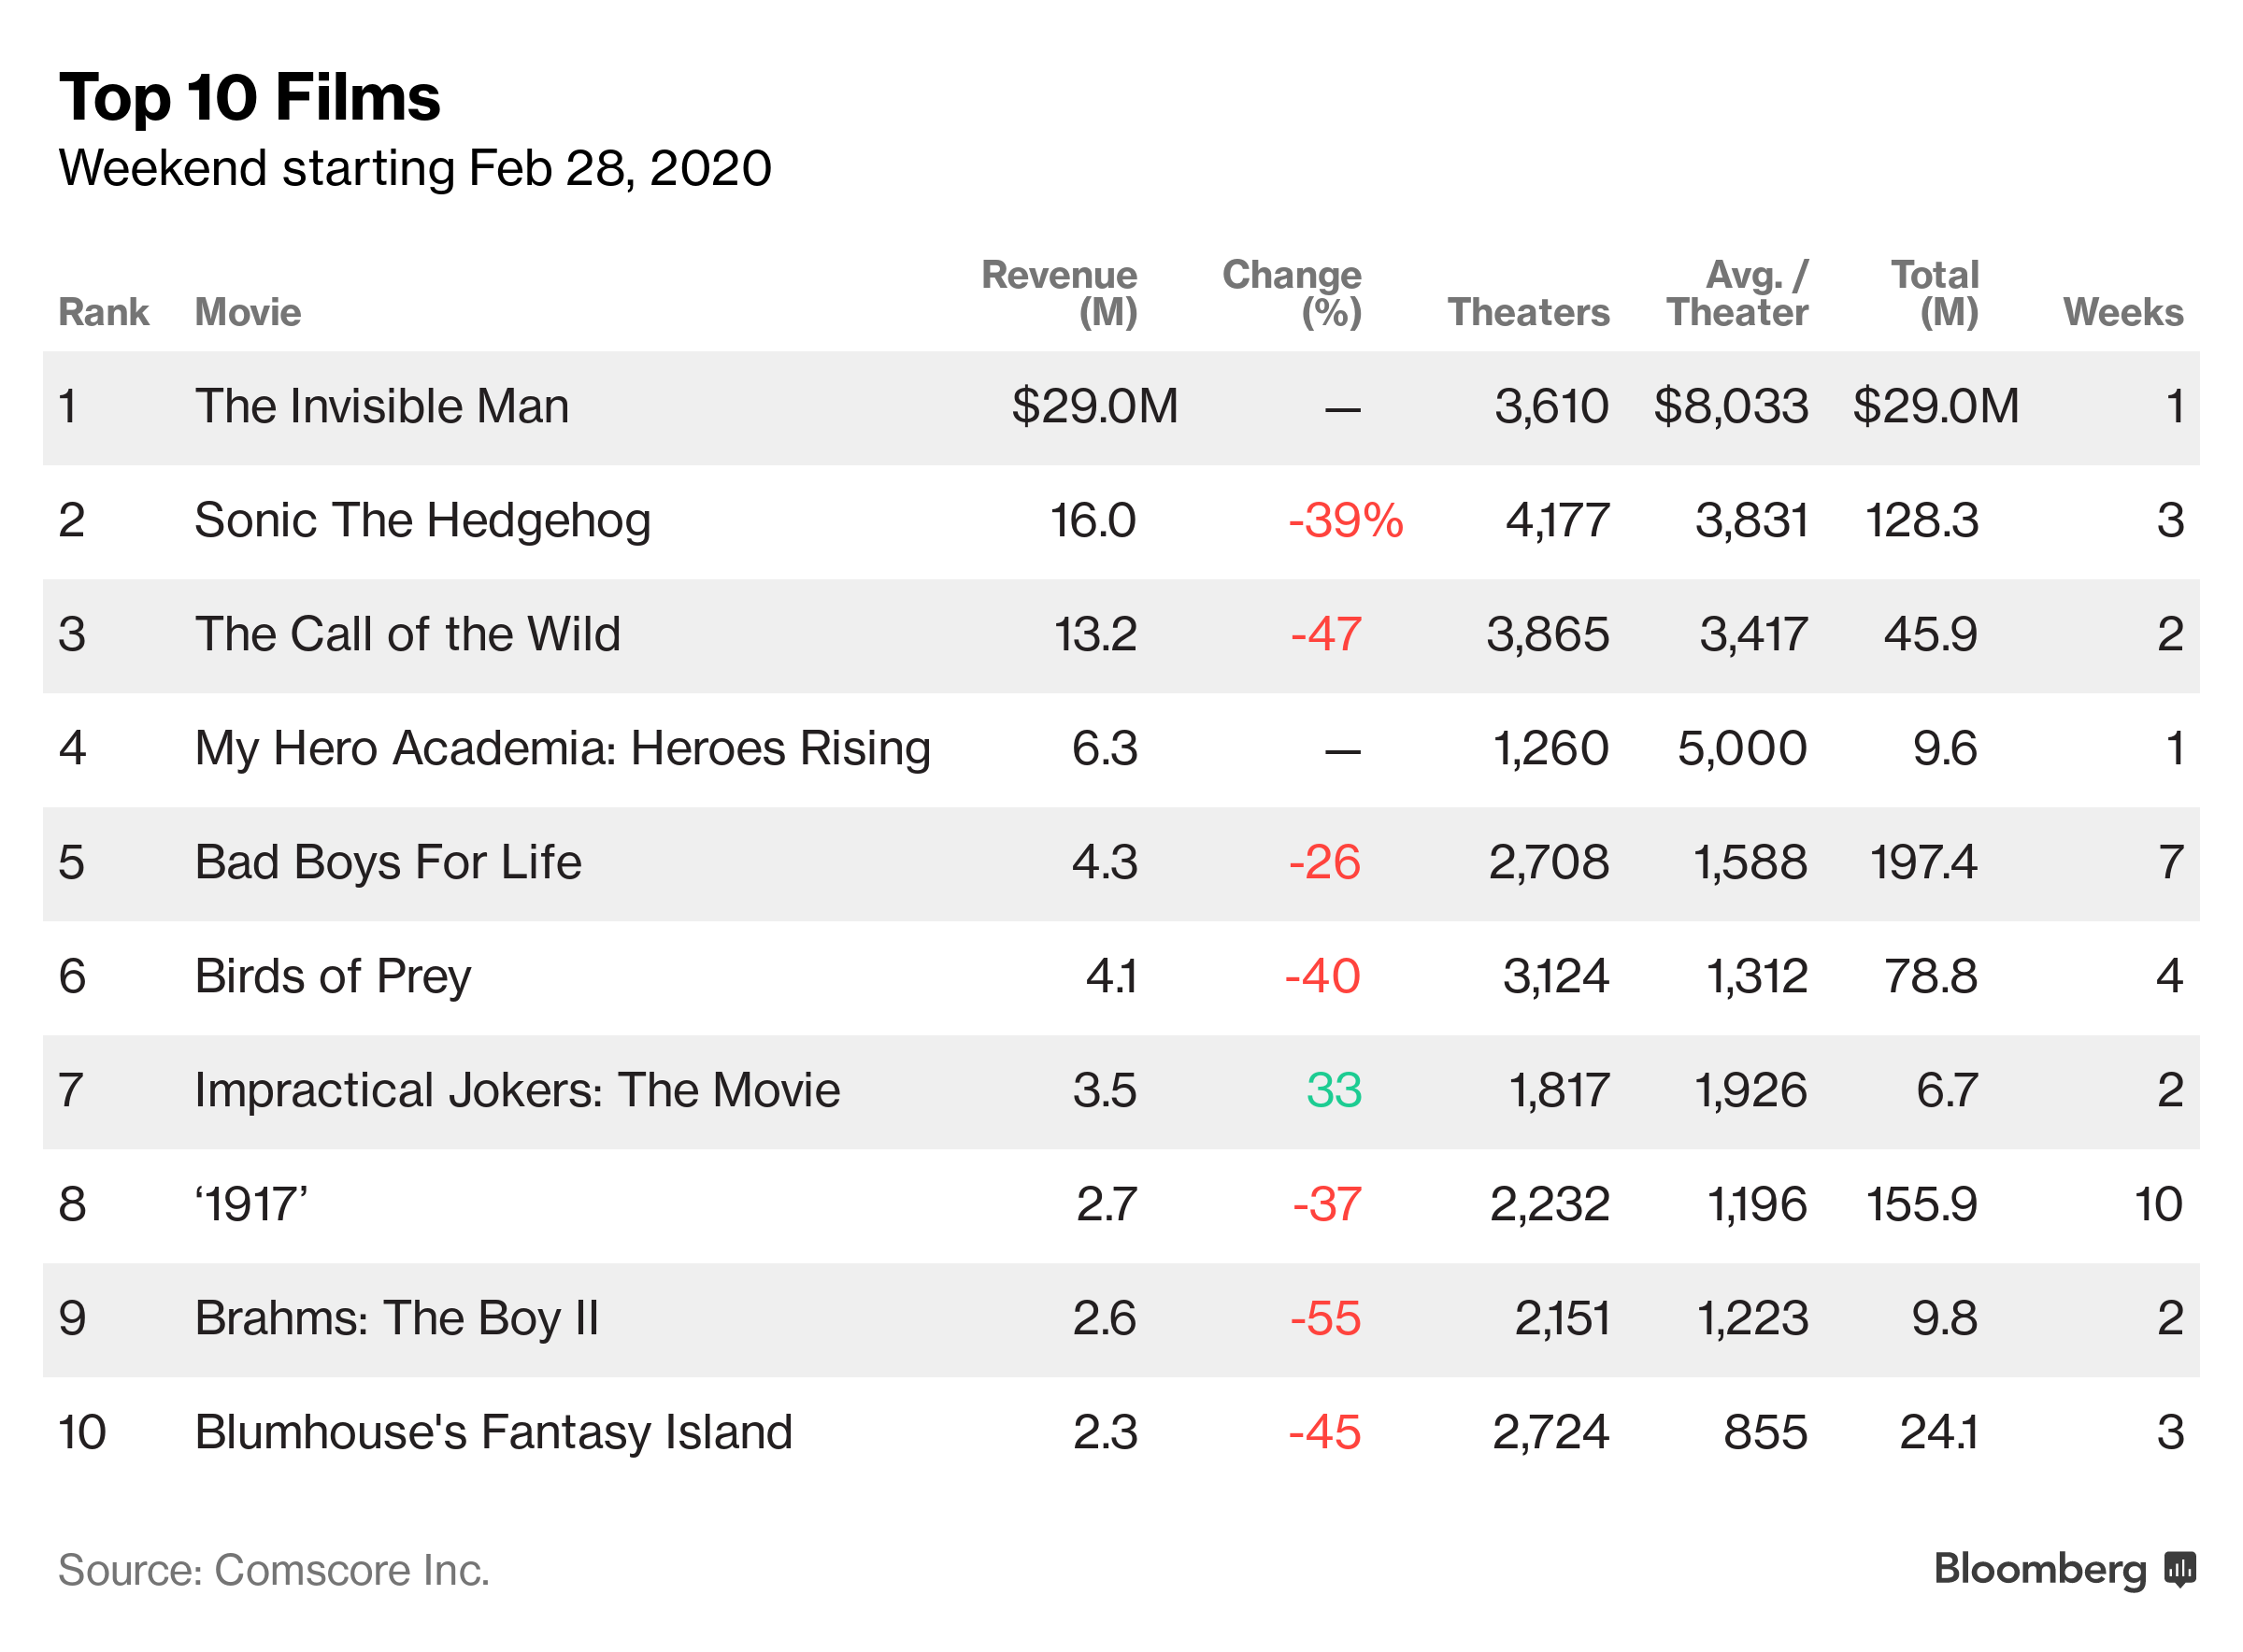Click Impractical Jokers: The Movie title

(x=517, y=1090)
